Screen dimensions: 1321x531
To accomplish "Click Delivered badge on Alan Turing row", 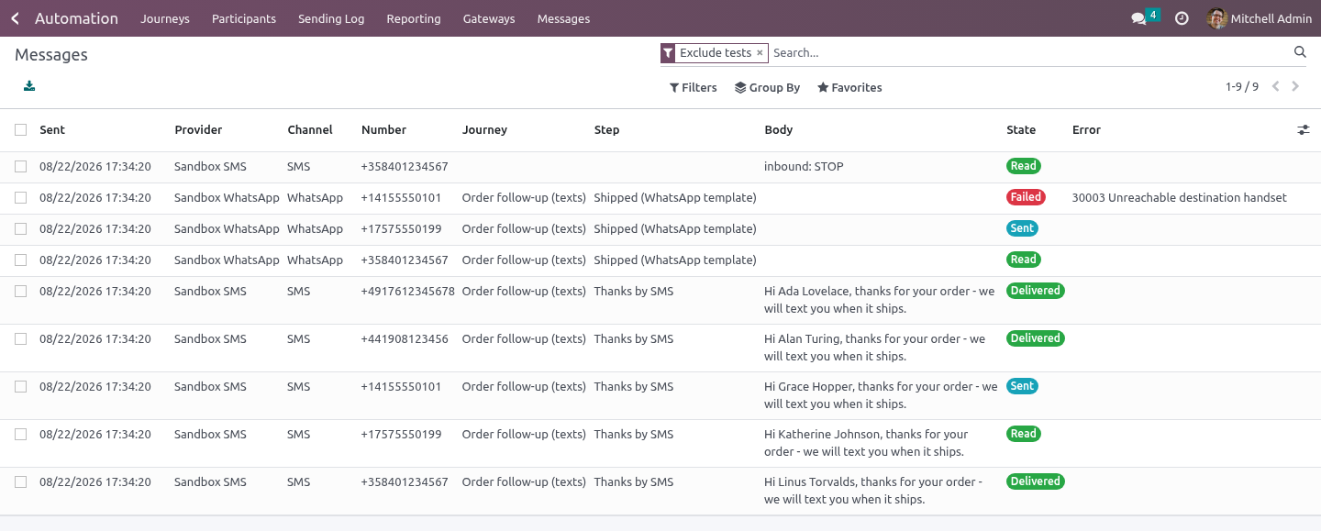I will tap(1035, 338).
